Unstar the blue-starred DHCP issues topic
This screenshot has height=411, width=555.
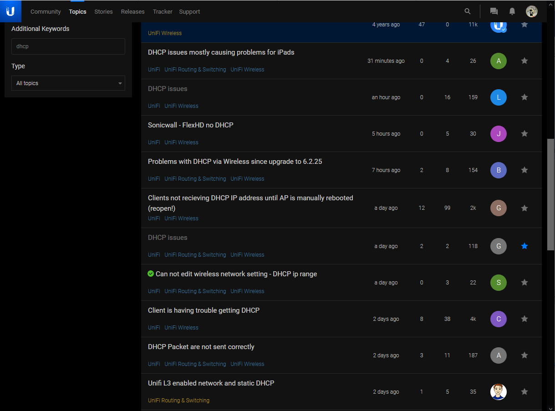(x=524, y=246)
